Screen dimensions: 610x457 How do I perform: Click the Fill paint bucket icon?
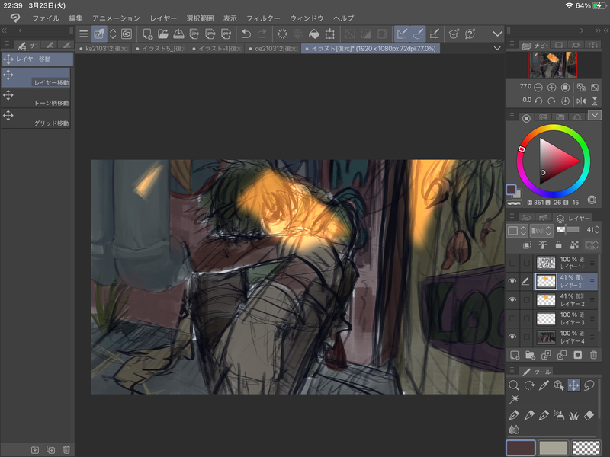(x=313, y=34)
